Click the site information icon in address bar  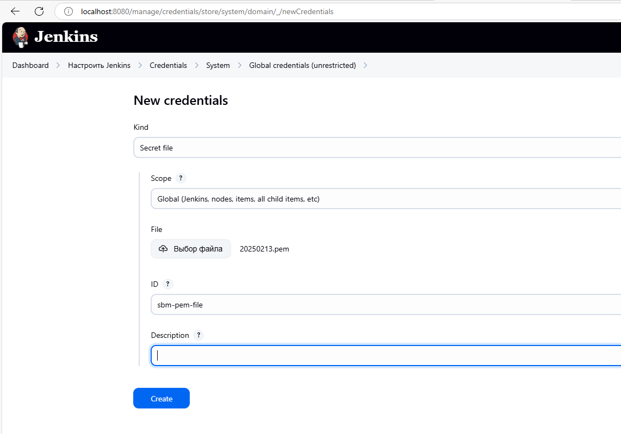tap(69, 11)
